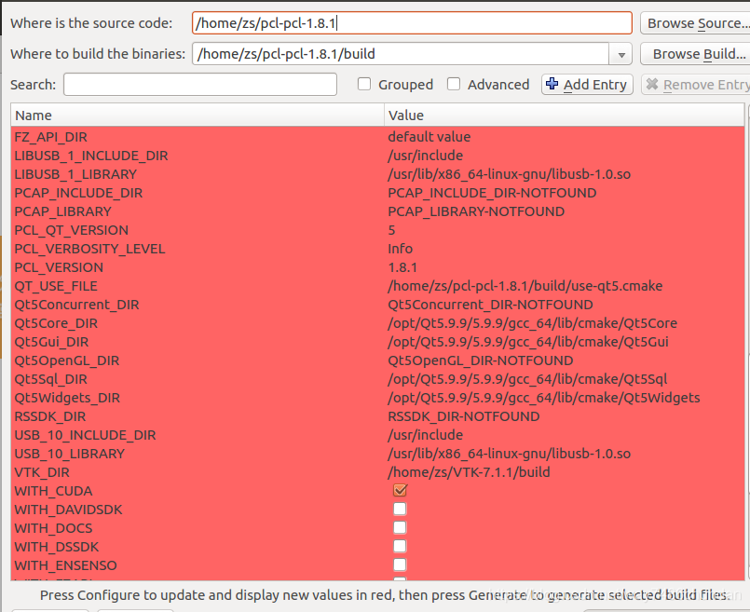Edit the RSSDK_DIR-NOTFOUND value
Image resolution: width=750 pixels, height=612 pixels.
[x=463, y=416]
